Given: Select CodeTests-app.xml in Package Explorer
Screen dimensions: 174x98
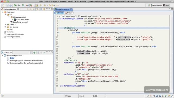Looking at the screenshot, I should 19,22.
